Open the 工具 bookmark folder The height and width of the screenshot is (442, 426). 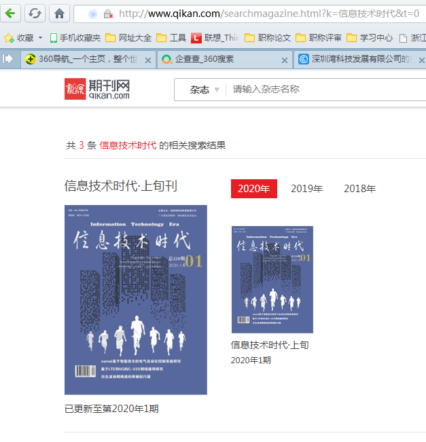pos(171,38)
